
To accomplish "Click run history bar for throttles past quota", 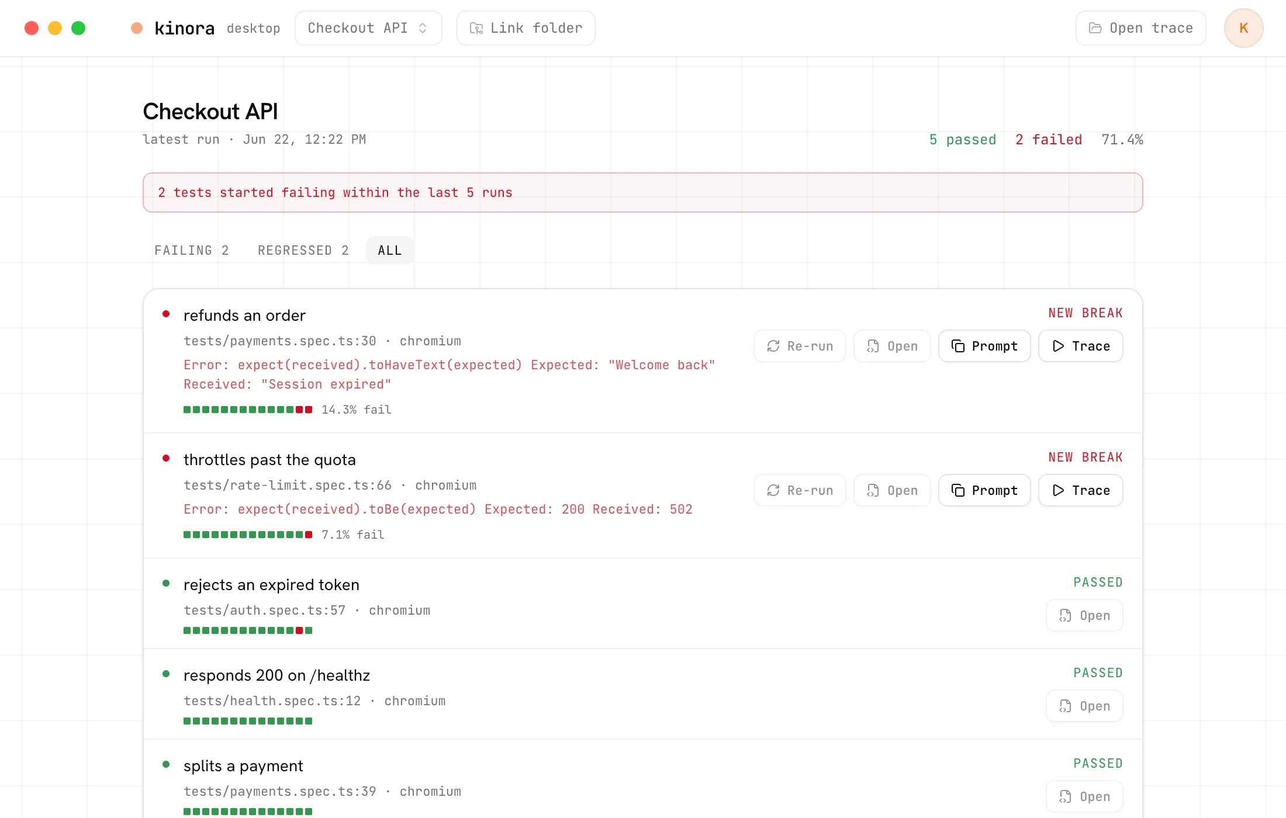I will click(x=248, y=535).
